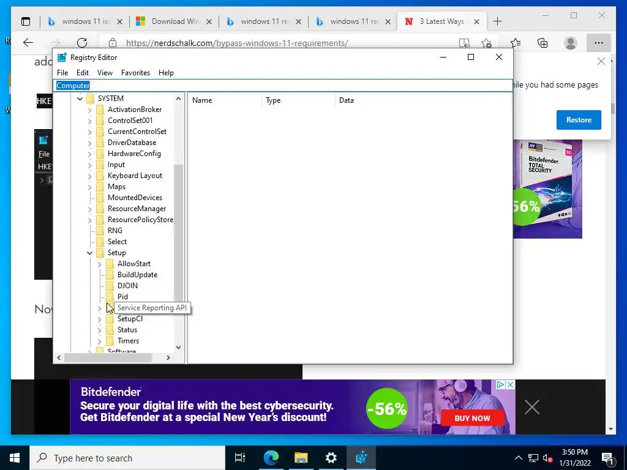
Task: Click BUY NOW on Bitdefender banner
Action: [x=472, y=418]
